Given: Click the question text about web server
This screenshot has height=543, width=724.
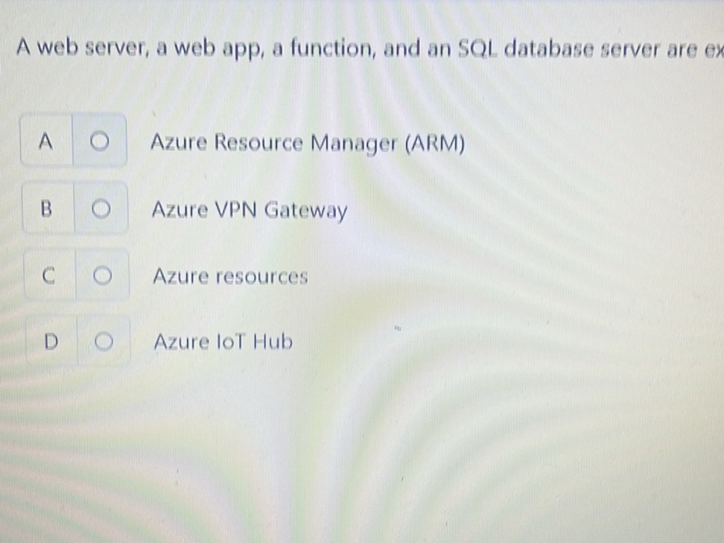Looking at the screenshot, I should pyautogui.click(x=369, y=48).
